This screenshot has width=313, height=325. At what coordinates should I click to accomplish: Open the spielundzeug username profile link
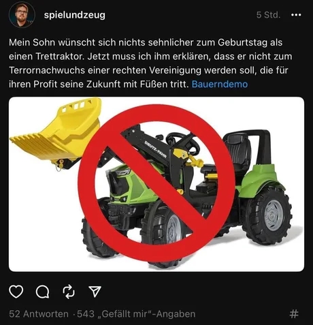point(75,15)
